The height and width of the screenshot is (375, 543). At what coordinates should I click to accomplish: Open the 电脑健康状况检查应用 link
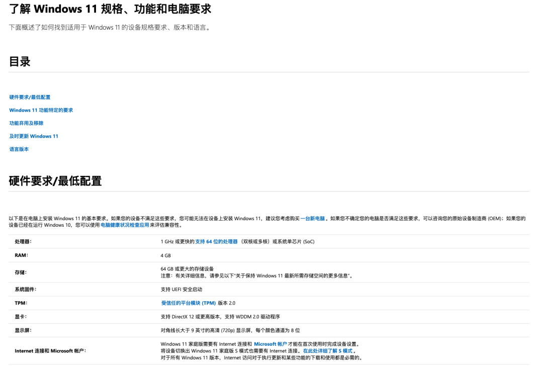125,225
